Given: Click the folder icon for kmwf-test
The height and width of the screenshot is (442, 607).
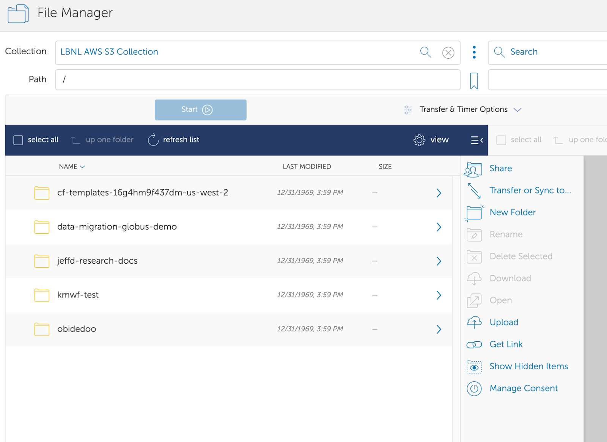Looking at the screenshot, I should pos(42,295).
